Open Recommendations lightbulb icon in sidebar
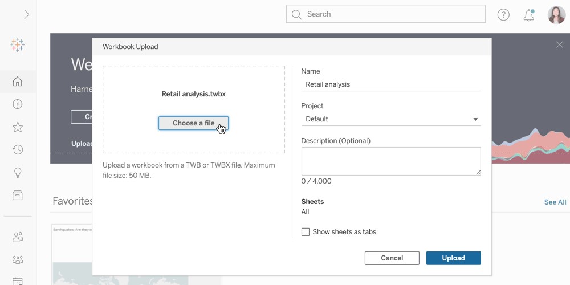This screenshot has height=285, width=570. (x=18, y=173)
